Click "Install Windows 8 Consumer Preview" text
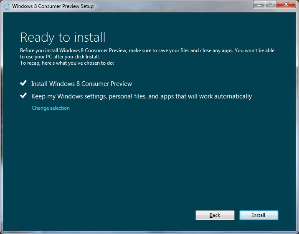 (81, 84)
